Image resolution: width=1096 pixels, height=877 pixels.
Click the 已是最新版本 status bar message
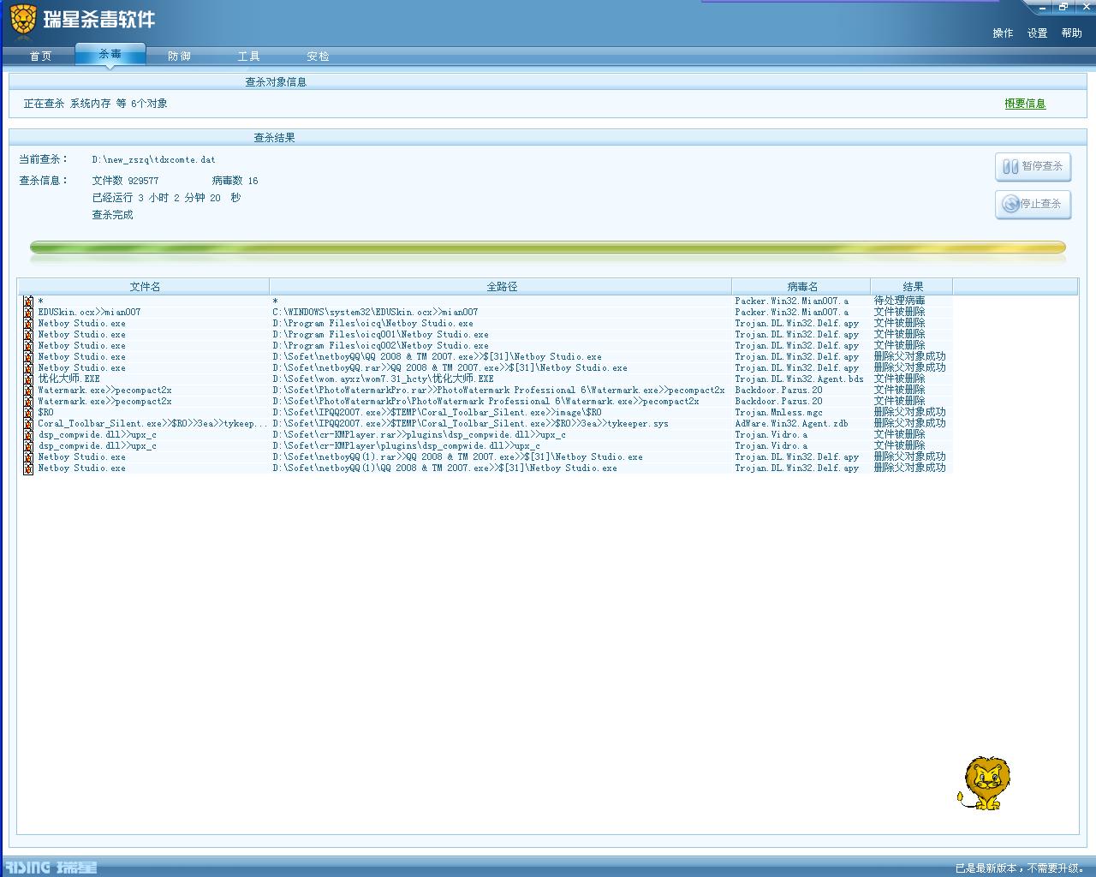coord(1020,868)
